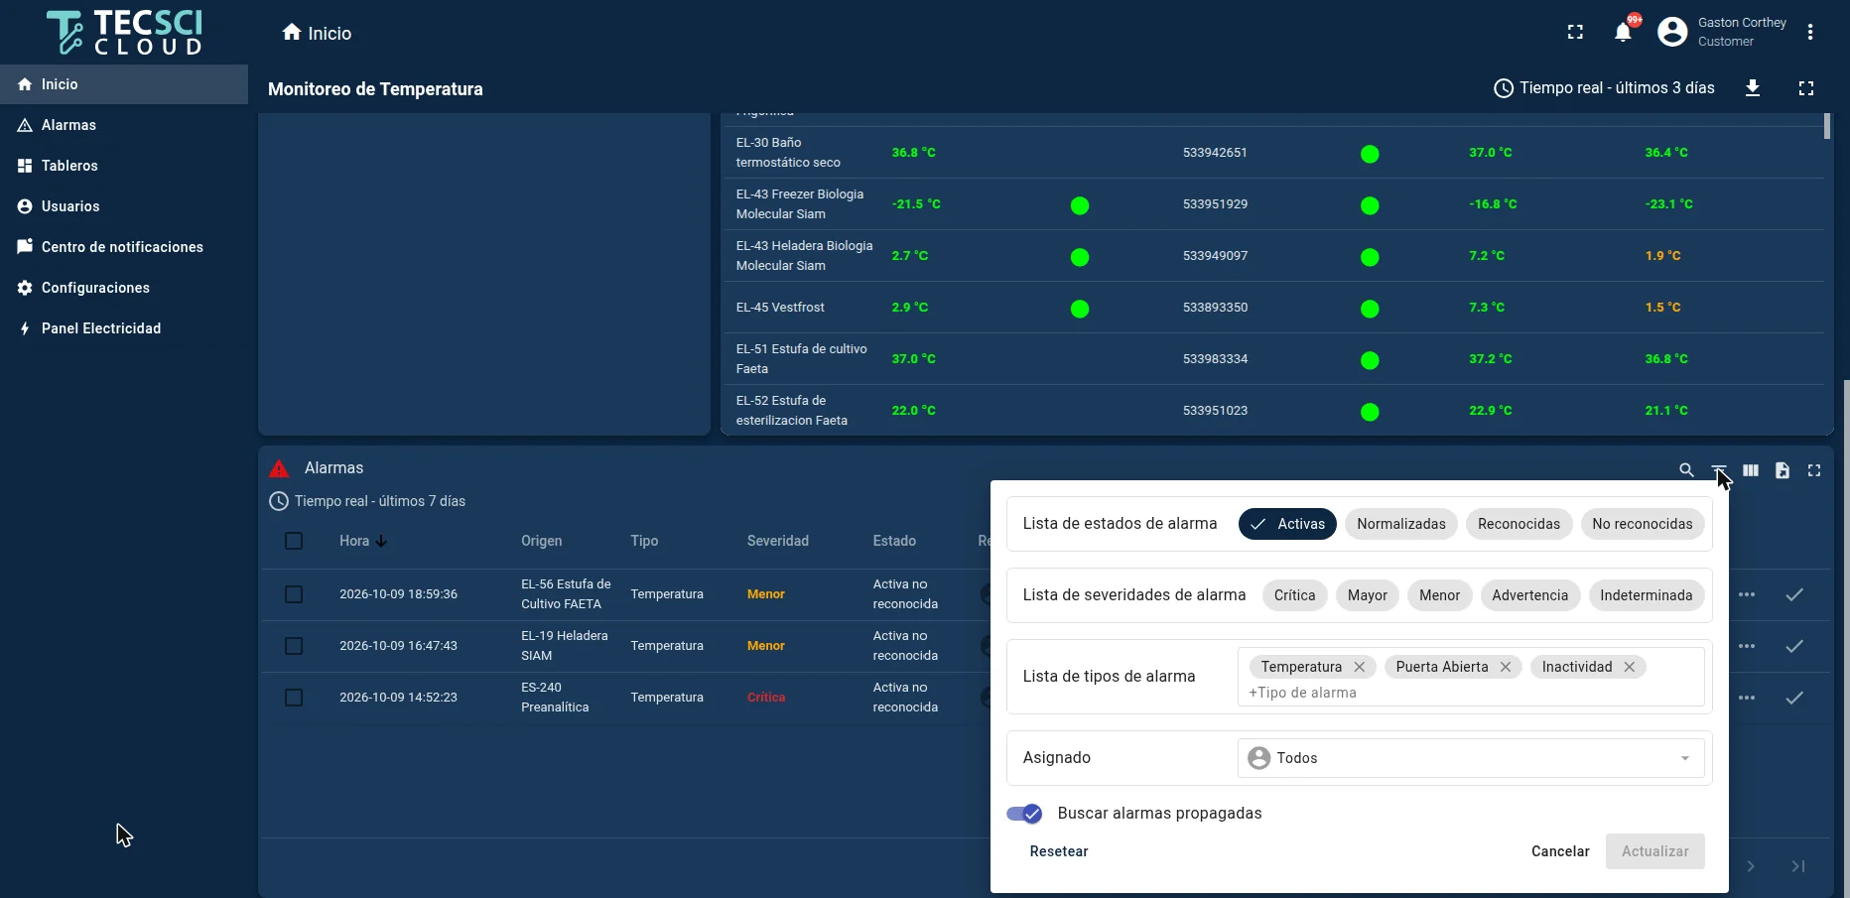Screen dimensions: 1850x898
Task: Click the Resetear button
Action: [1059, 851]
